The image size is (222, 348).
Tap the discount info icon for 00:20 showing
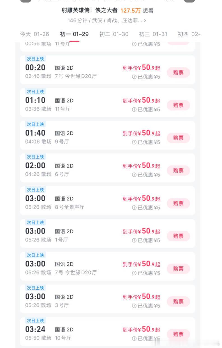click(x=134, y=77)
